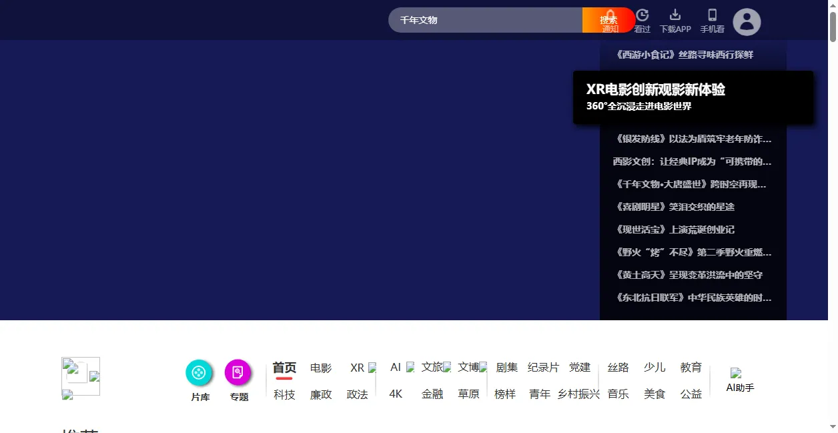The width and height of the screenshot is (838, 433).
Task: Open the 纪录片 documentaries section
Action: [x=542, y=366]
